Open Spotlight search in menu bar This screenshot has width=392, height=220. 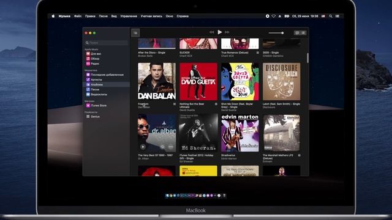[x=331, y=16]
